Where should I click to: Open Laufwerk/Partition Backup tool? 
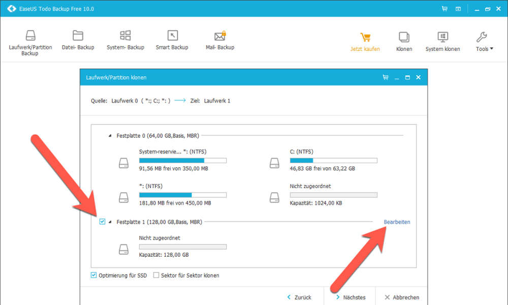[30, 43]
